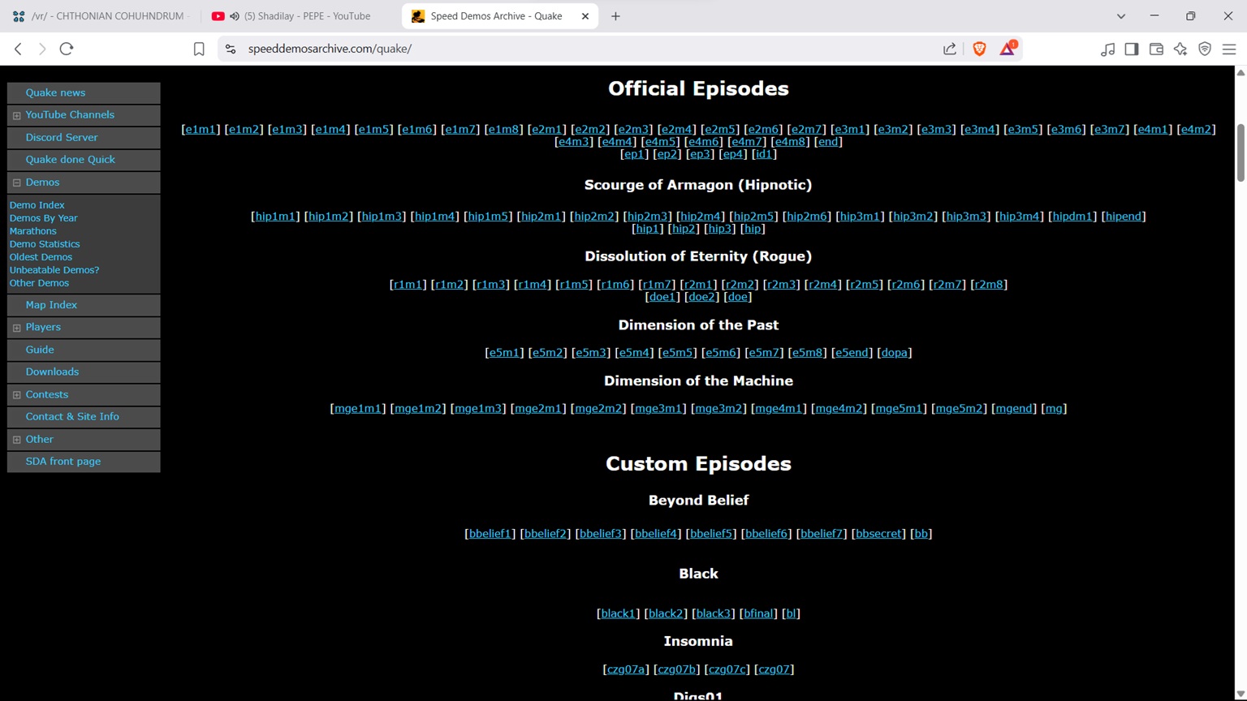
Task: Go forward to next page
Action: coord(42,49)
